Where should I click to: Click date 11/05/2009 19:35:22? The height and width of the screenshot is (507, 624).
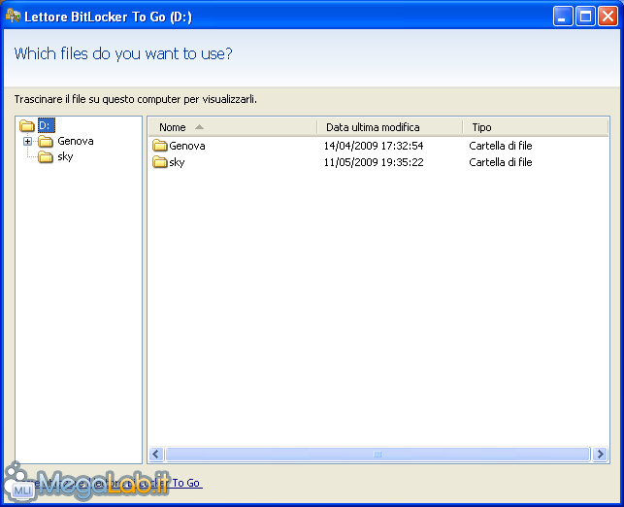374,162
